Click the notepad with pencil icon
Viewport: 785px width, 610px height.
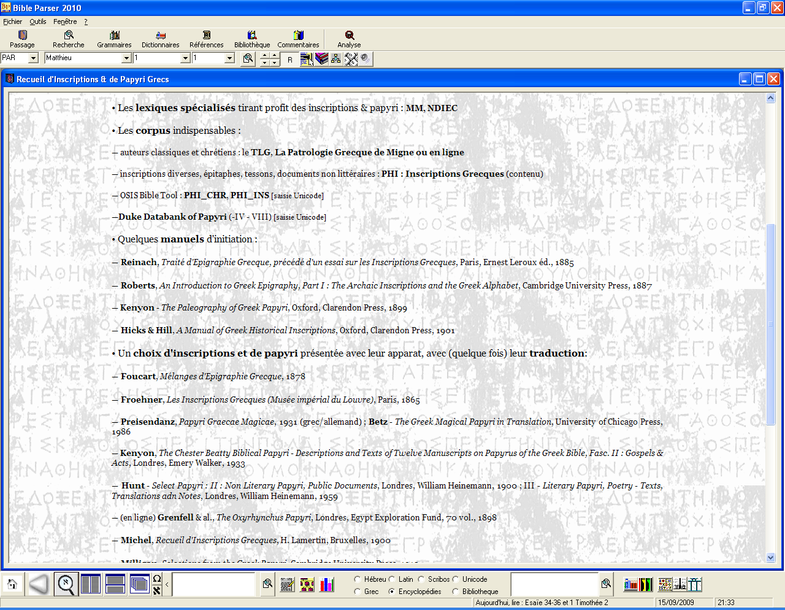[x=287, y=584]
